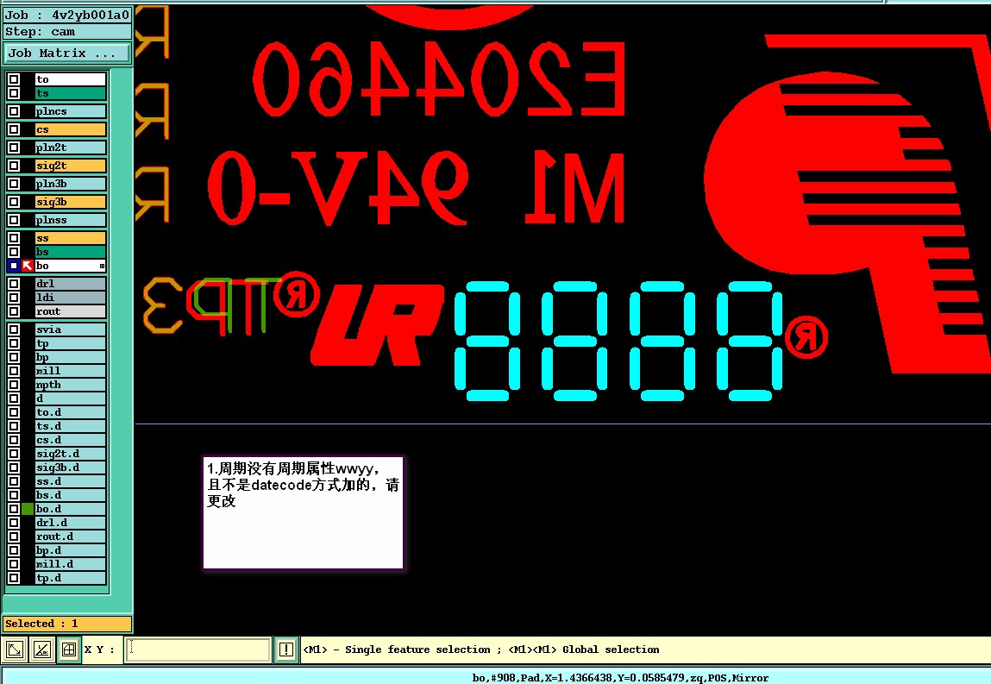Toggle the checkbox for the plncs layer
Screen dimensions: 991x684
pos(13,111)
